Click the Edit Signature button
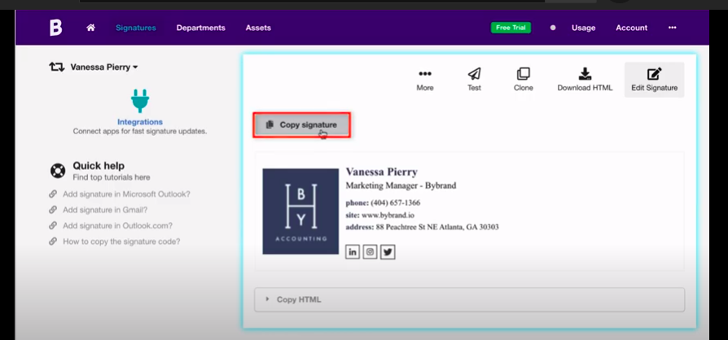 point(654,79)
